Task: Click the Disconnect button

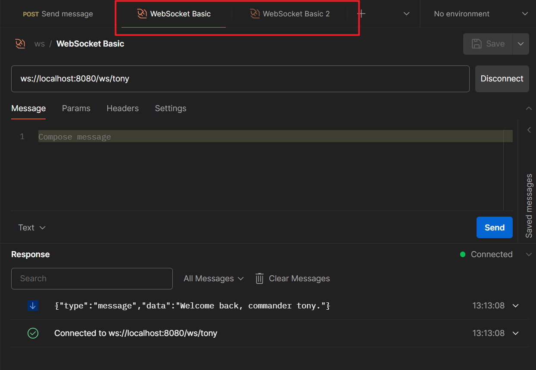Action: tap(502, 79)
